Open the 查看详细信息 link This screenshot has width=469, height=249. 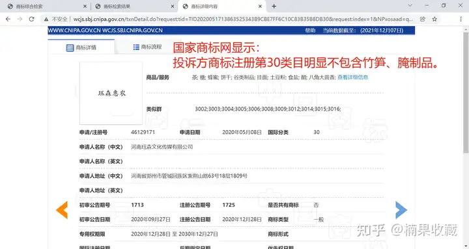click(x=352, y=77)
